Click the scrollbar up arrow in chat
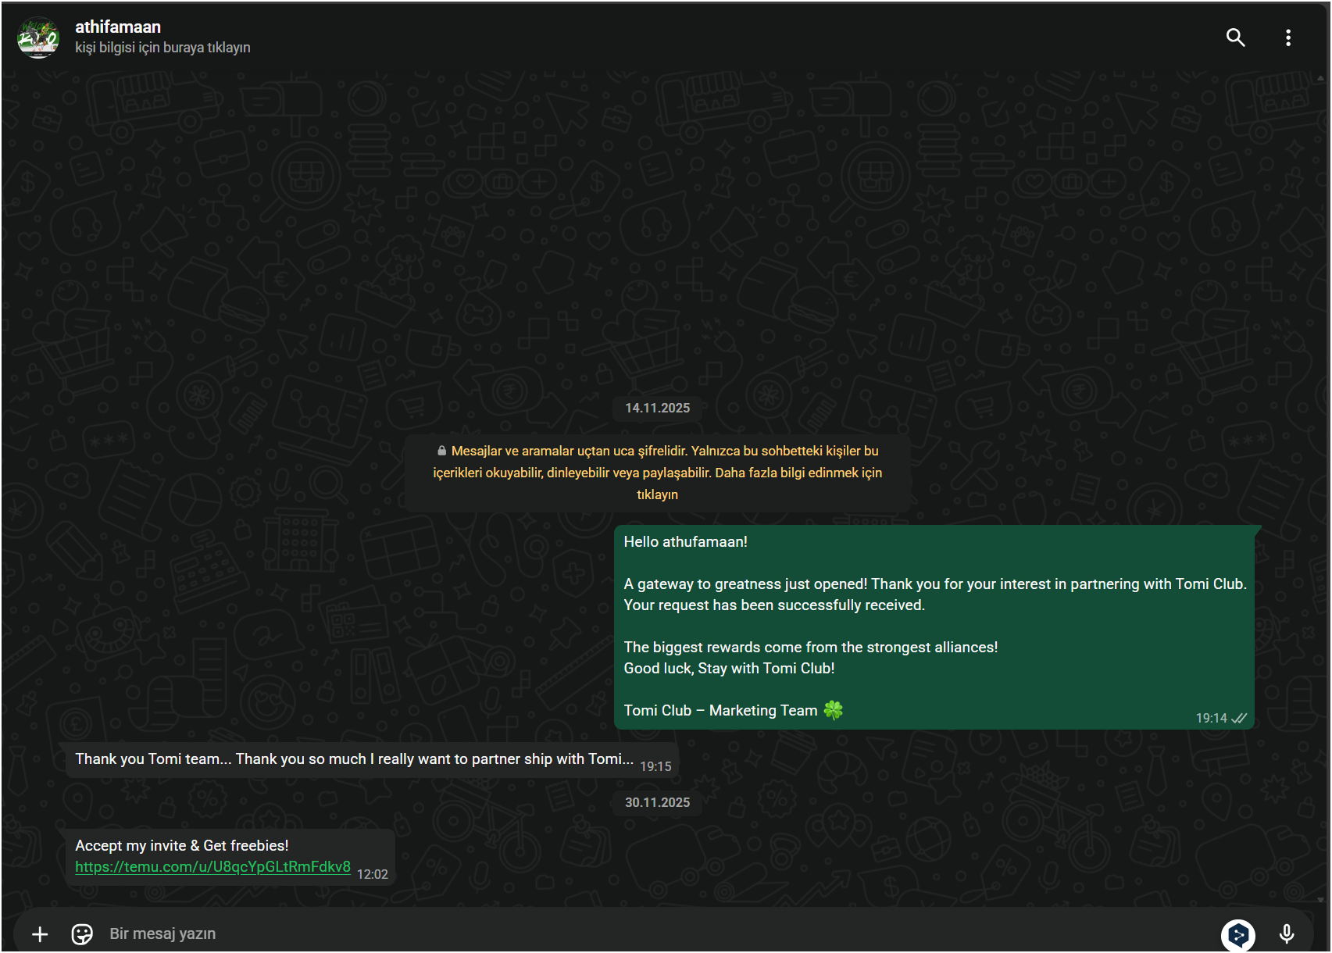Viewport: 1332px width, 953px height. click(1321, 78)
